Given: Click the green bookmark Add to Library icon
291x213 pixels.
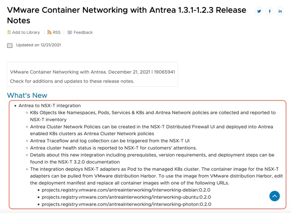Looking at the screenshot, I should [9, 32].
